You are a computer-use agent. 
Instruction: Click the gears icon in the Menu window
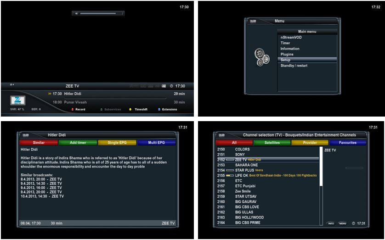[x=262, y=57]
